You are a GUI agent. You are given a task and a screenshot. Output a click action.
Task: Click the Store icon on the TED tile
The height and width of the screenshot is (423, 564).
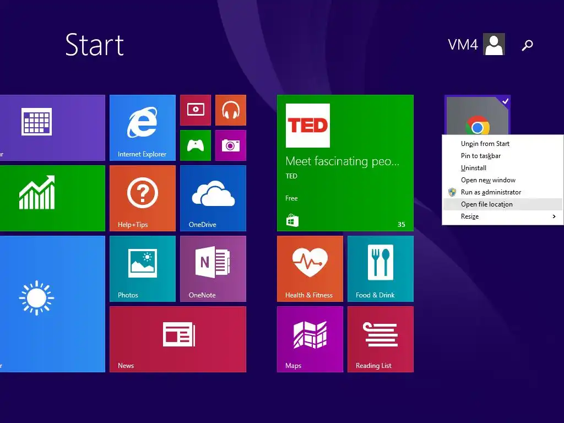pyautogui.click(x=292, y=220)
